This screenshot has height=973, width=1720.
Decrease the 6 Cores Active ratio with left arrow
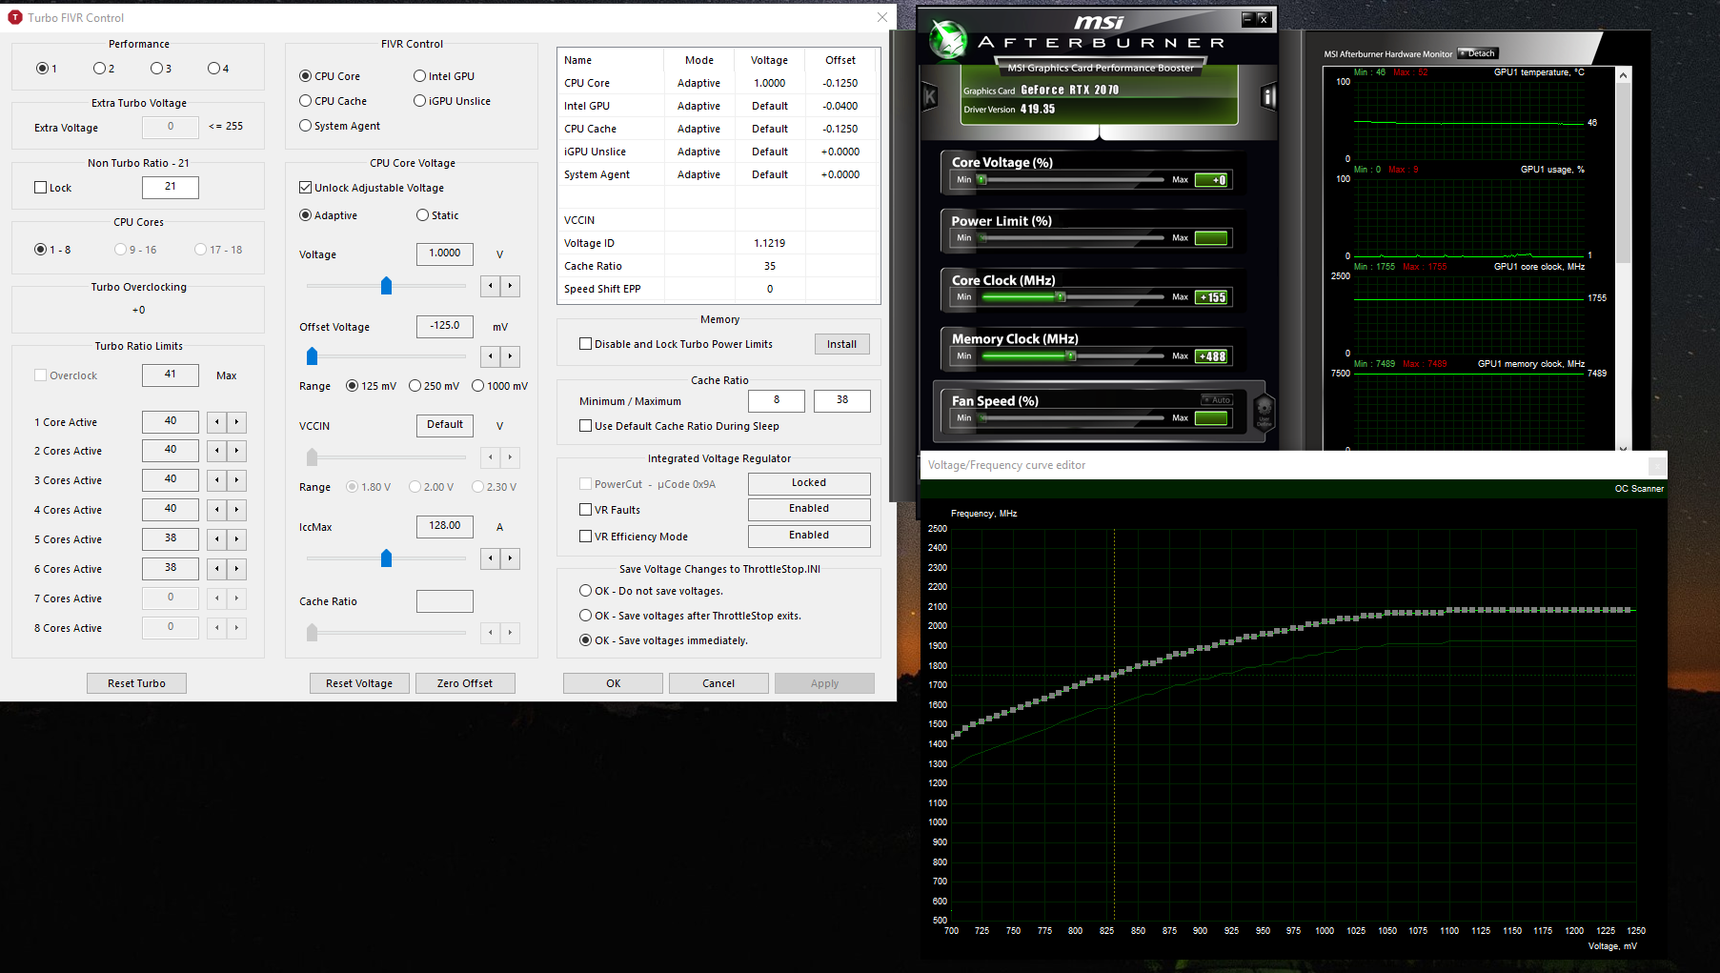pyautogui.click(x=217, y=569)
